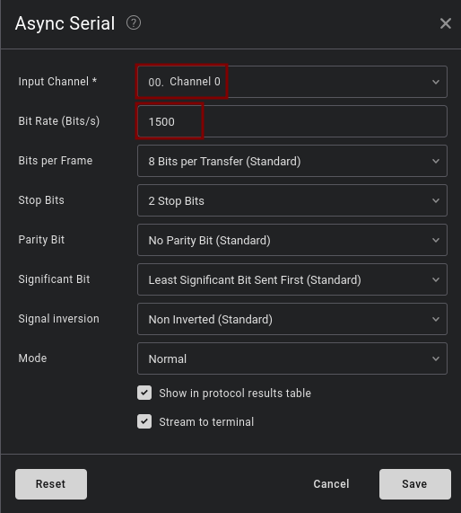Close the Async Serial dialog
The image size is (461, 513).
point(446,23)
